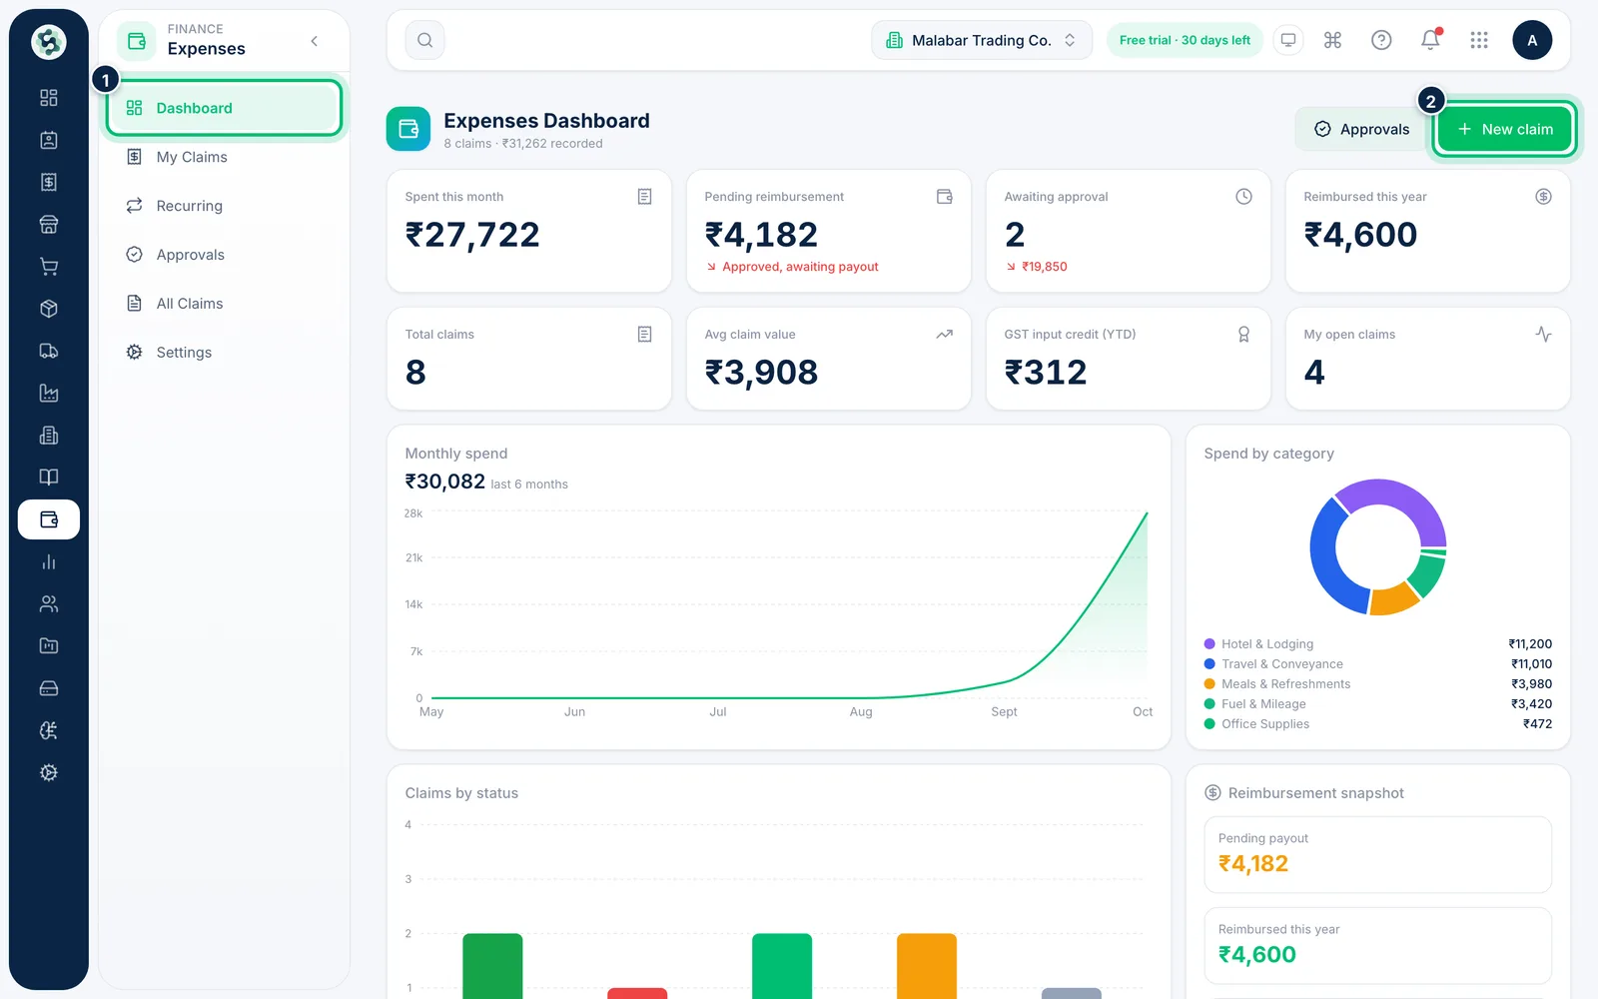The height and width of the screenshot is (999, 1598).
Task: Open the help question mark icon
Action: 1381,40
